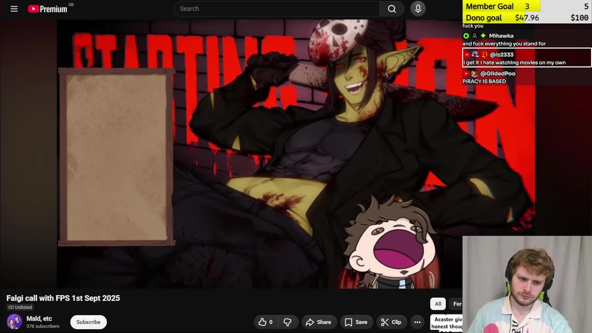Click the magnifying glass search button
The image size is (592, 333).
point(392,9)
